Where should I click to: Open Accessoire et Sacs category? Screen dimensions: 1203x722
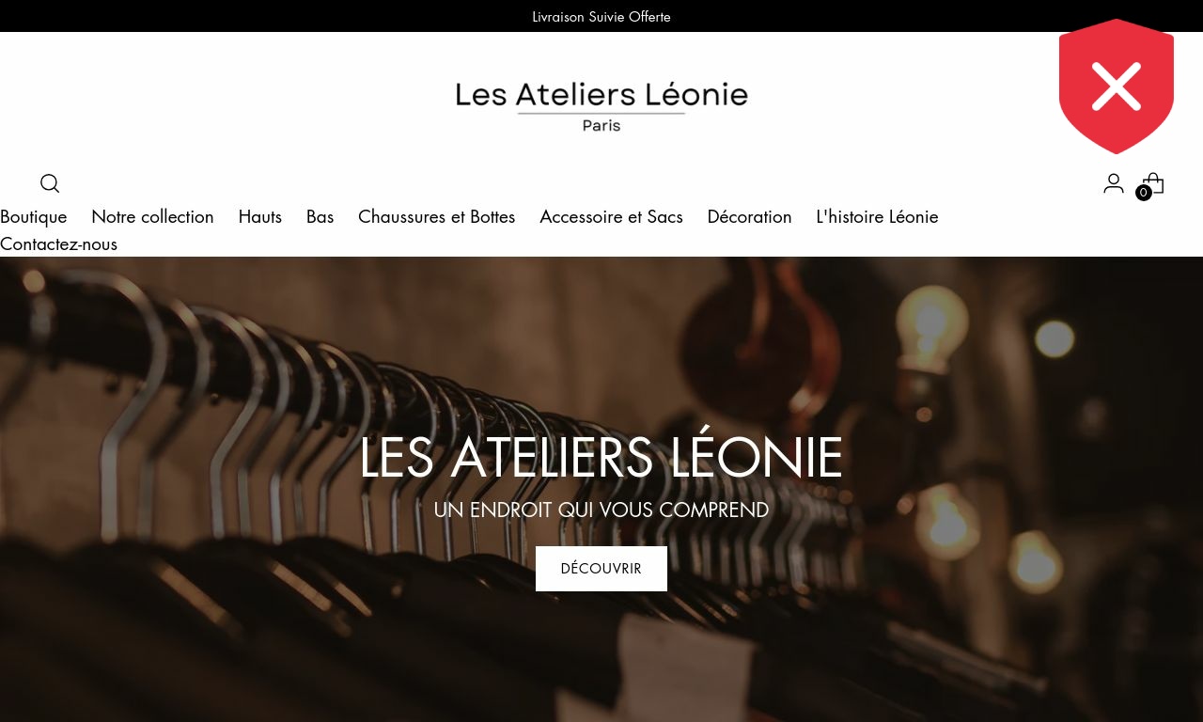pos(611,216)
